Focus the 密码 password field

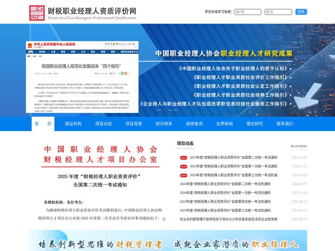tap(278, 12)
